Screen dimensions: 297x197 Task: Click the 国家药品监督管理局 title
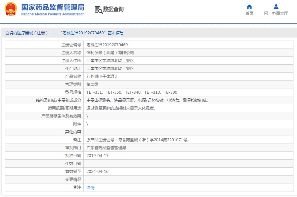pos(53,7)
